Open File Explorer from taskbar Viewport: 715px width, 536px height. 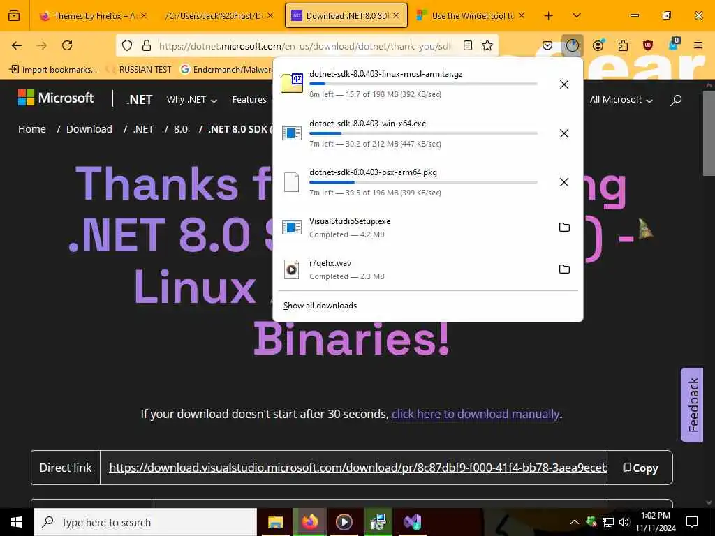[275, 522]
